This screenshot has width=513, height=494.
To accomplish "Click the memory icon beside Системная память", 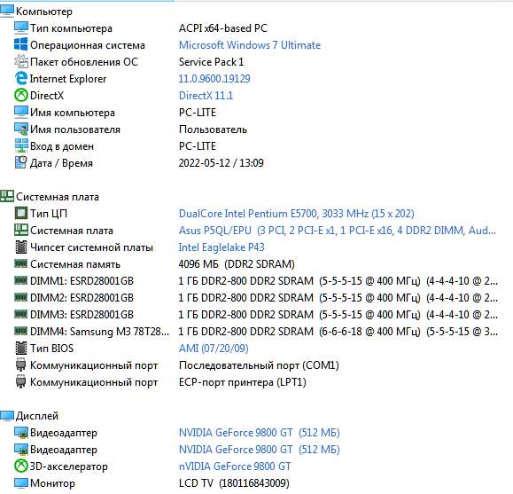I will (21, 263).
